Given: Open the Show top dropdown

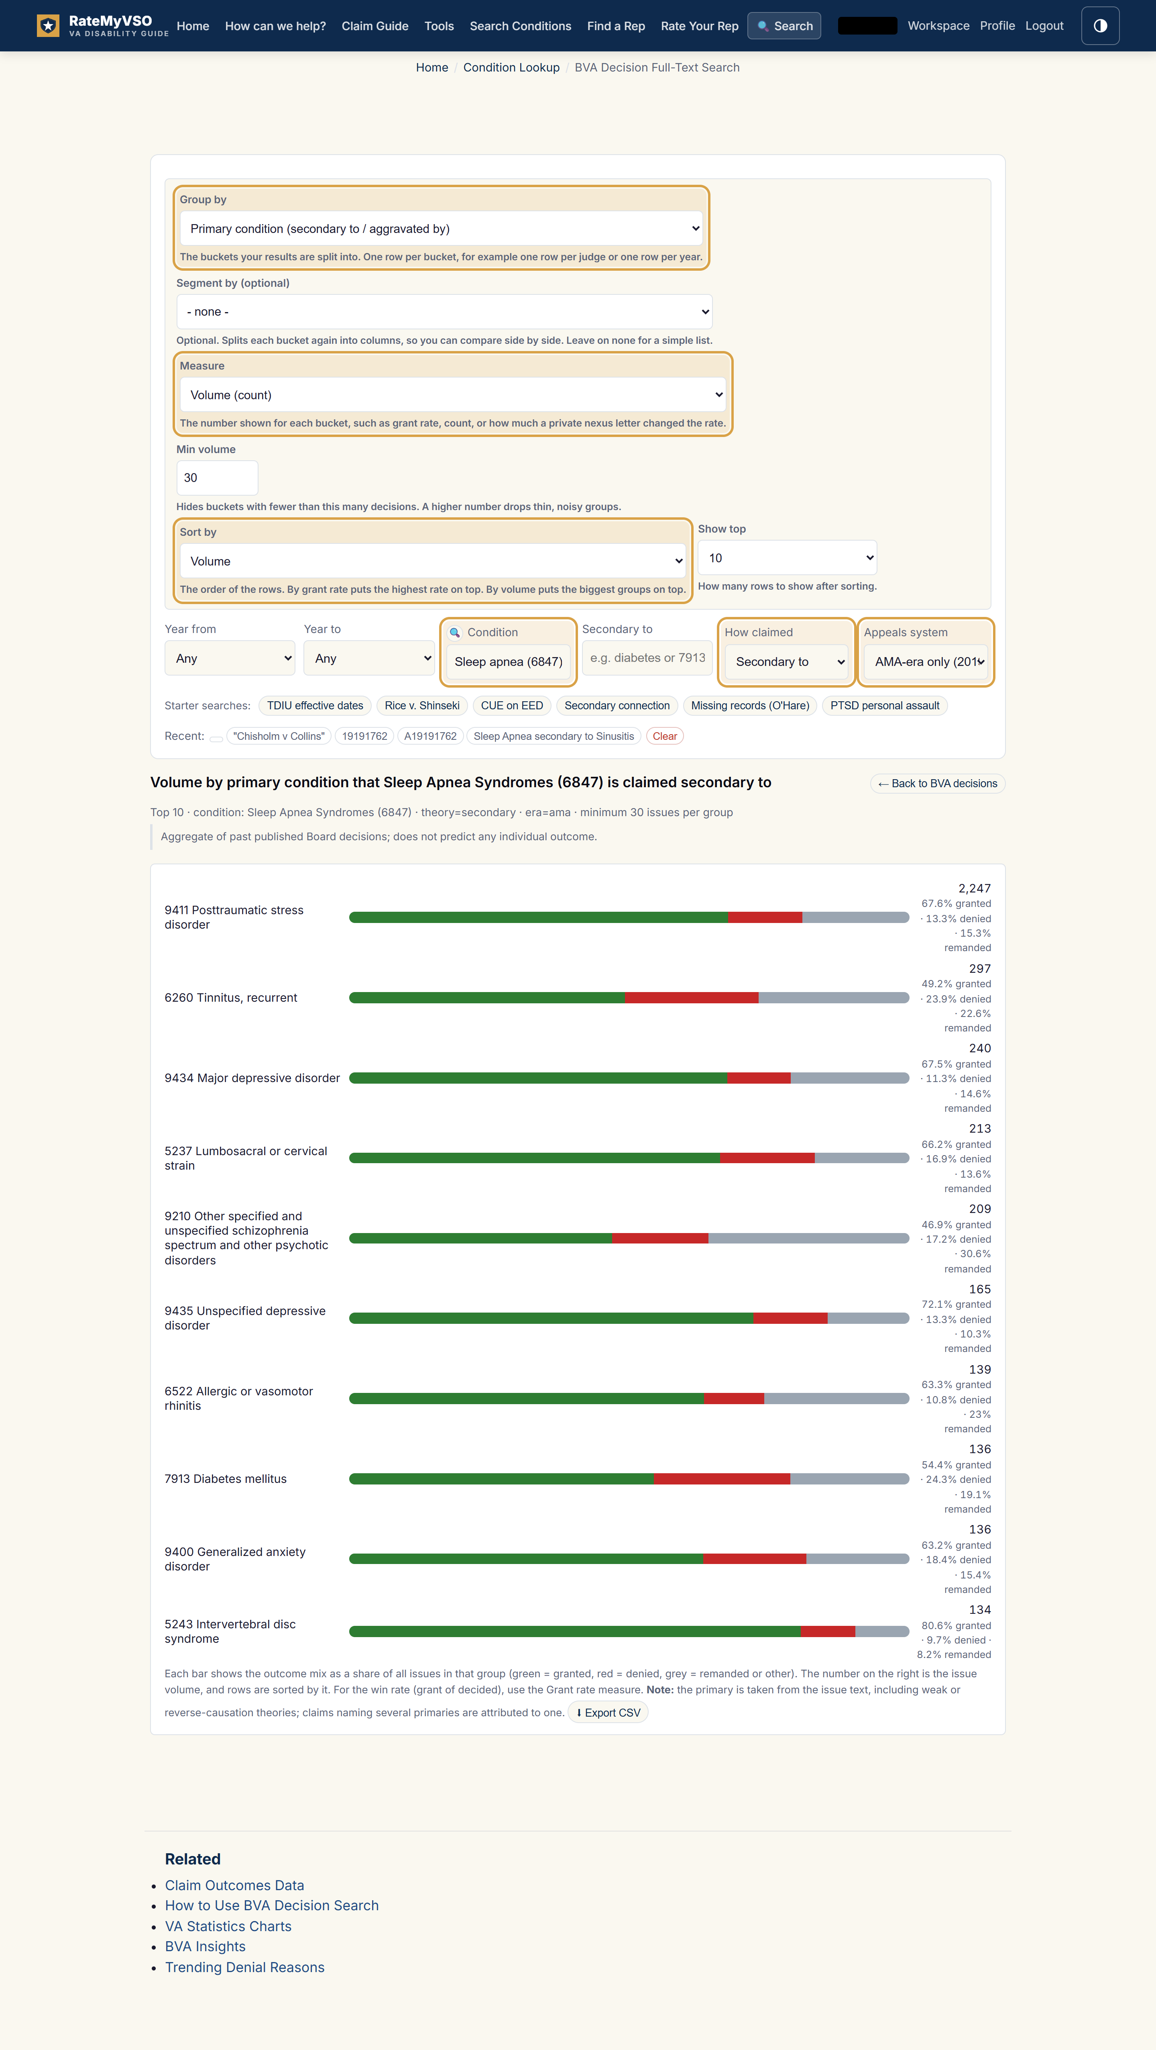Looking at the screenshot, I should (x=787, y=558).
